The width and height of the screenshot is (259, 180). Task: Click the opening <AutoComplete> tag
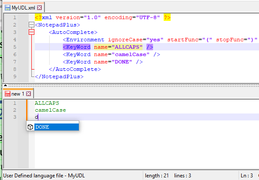click(73, 32)
